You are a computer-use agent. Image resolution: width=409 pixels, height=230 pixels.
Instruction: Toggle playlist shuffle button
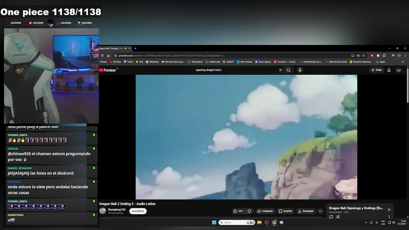click(x=338, y=217)
